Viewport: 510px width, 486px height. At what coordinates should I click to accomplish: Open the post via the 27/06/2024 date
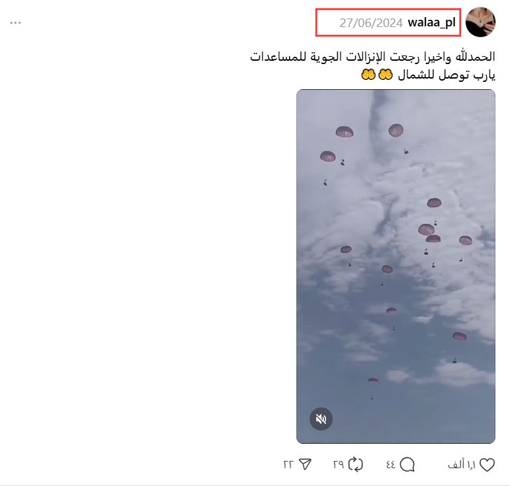pyautogui.click(x=371, y=23)
